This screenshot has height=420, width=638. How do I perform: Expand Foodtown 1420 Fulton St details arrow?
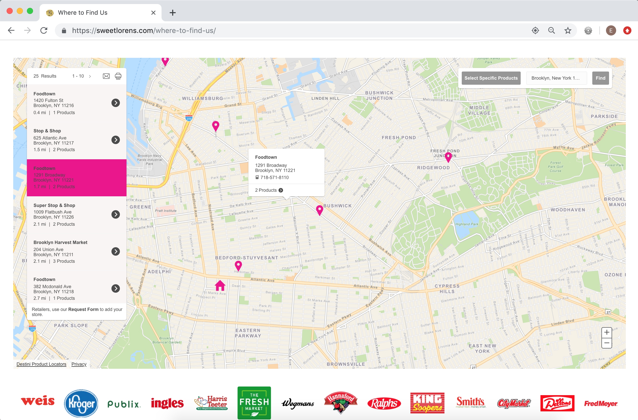click(x=116, y=103)
